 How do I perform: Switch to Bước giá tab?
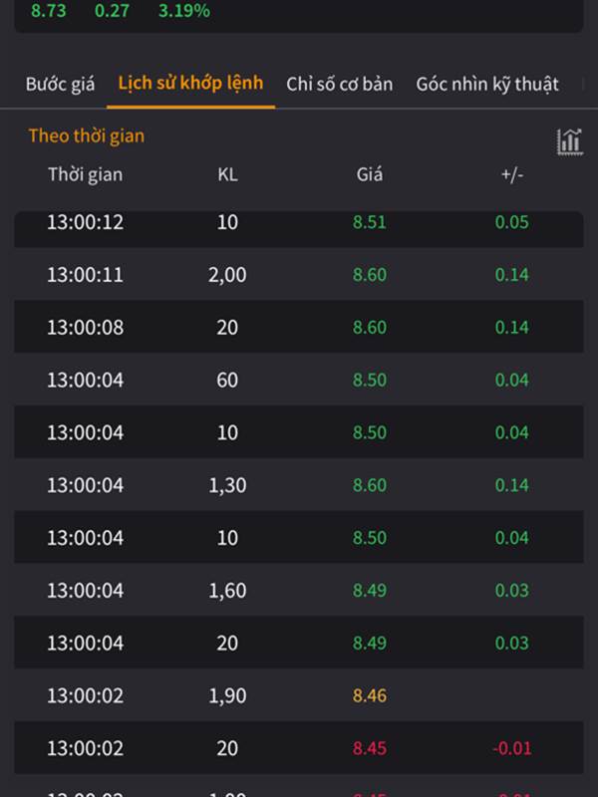coord(60,84)
